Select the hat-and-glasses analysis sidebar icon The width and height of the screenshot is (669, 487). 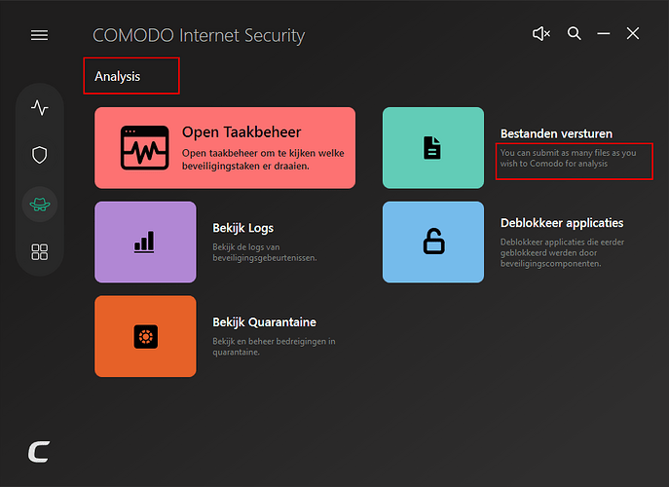[40, 205]
